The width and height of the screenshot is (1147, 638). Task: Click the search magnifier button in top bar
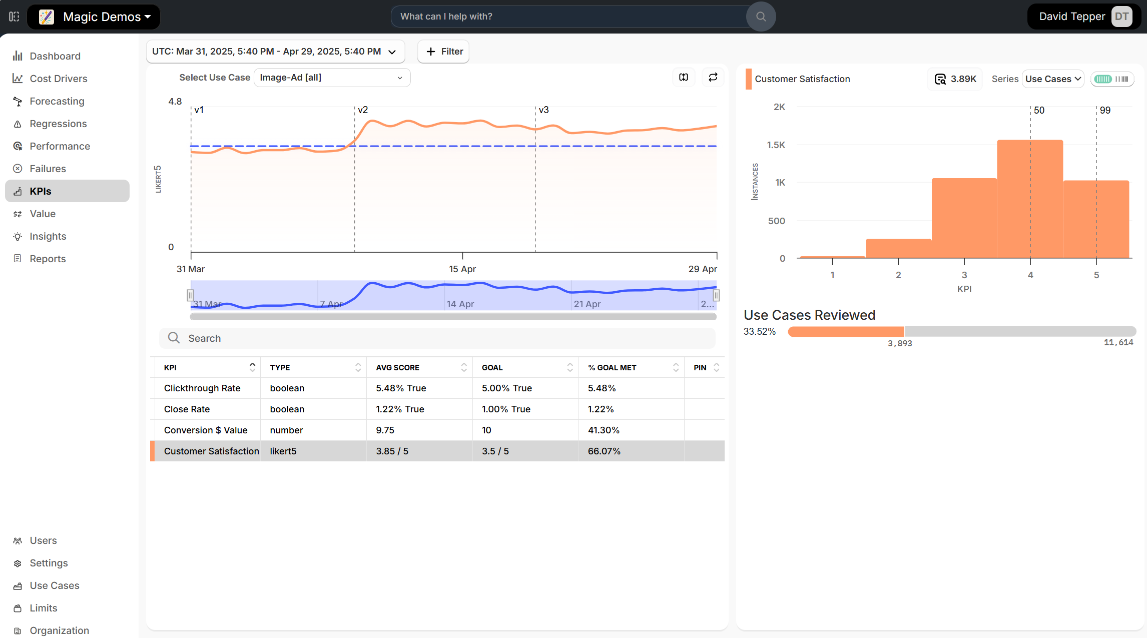click(x=761, y=17)
